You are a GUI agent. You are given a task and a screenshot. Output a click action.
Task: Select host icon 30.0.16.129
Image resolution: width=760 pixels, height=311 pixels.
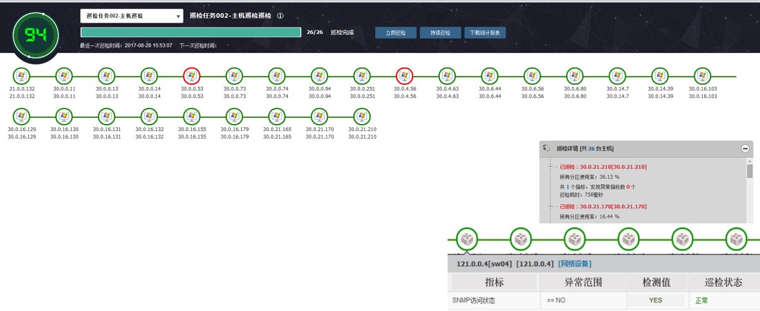(x=21, y=116)
